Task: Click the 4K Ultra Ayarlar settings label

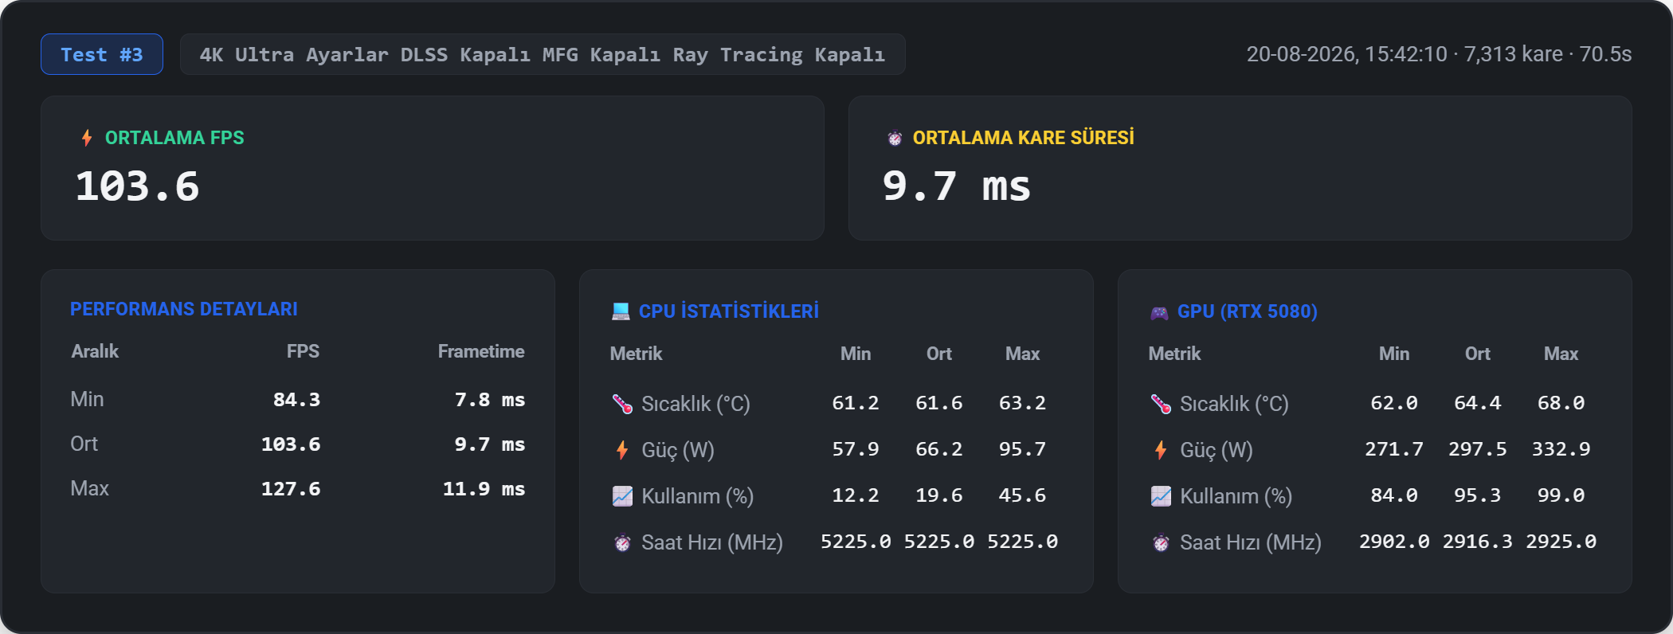Action: [543, 54]
